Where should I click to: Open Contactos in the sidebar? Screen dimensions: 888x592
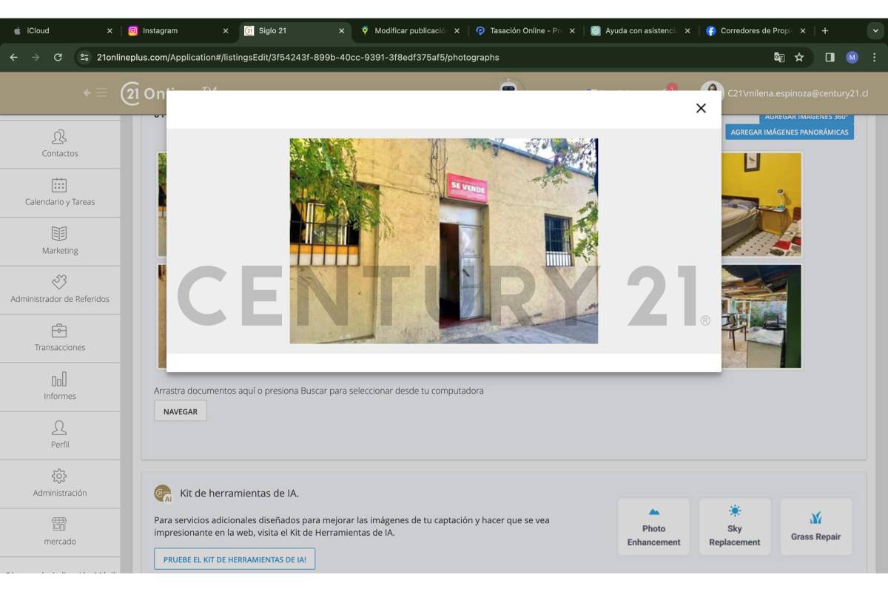coord(60,144)
